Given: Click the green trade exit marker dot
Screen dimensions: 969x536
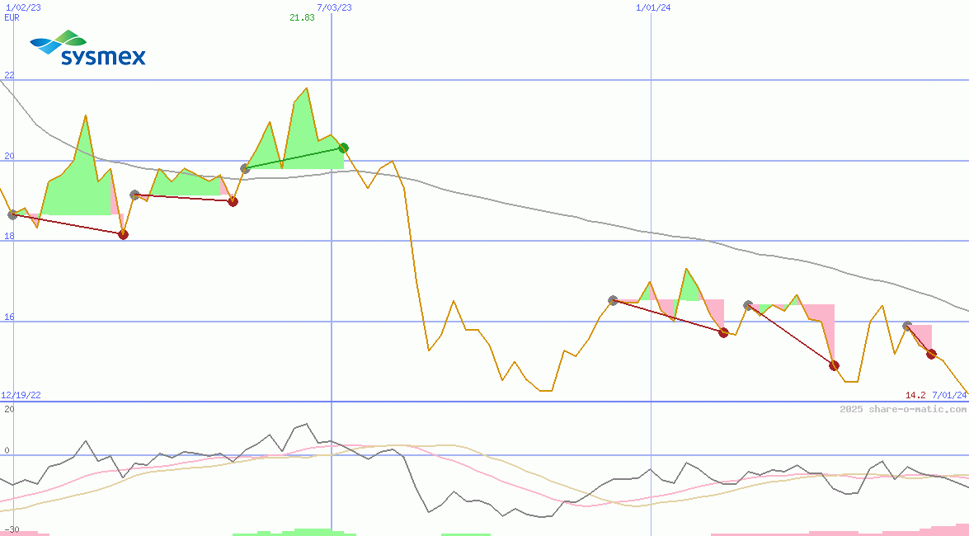Looking at the screenshot, I should (344, 148).
